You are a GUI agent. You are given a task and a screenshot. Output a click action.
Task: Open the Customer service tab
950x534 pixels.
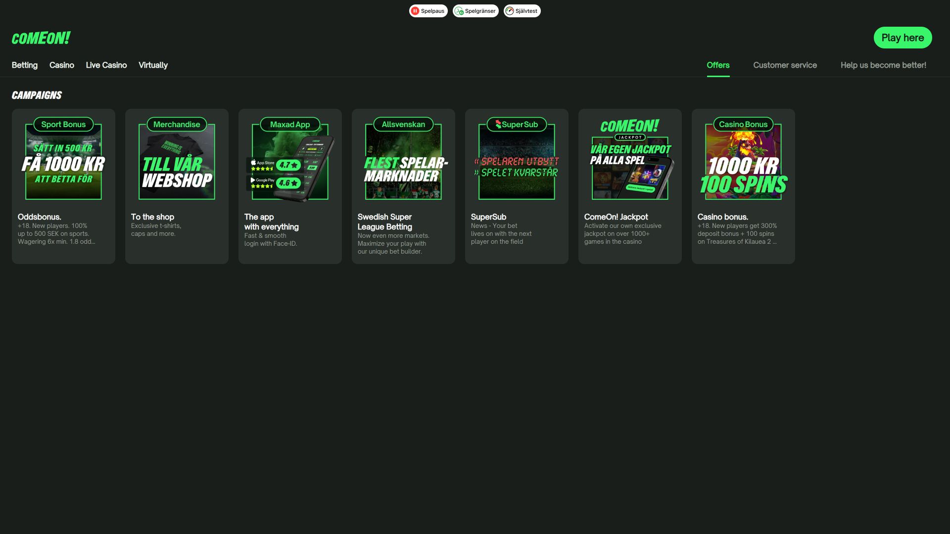point(785,65)
